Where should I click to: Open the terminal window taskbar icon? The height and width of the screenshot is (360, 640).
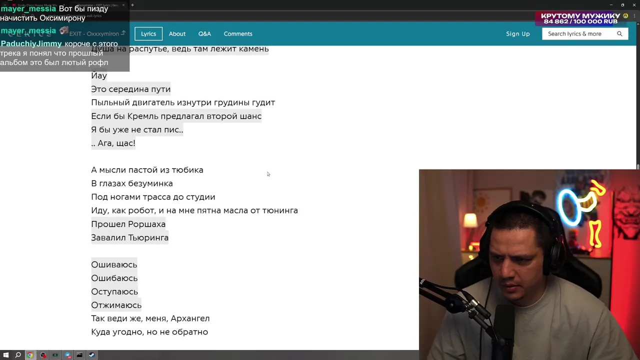point(79,355)
